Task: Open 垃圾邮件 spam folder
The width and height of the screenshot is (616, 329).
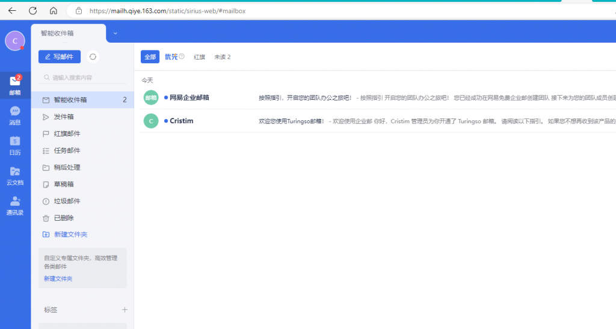Action: point(82,201)
